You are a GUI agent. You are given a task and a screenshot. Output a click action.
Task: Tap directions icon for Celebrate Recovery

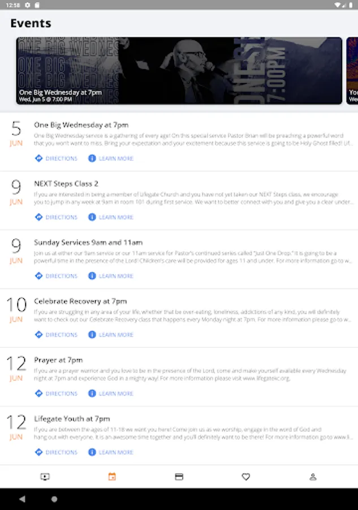click(39, 335)
